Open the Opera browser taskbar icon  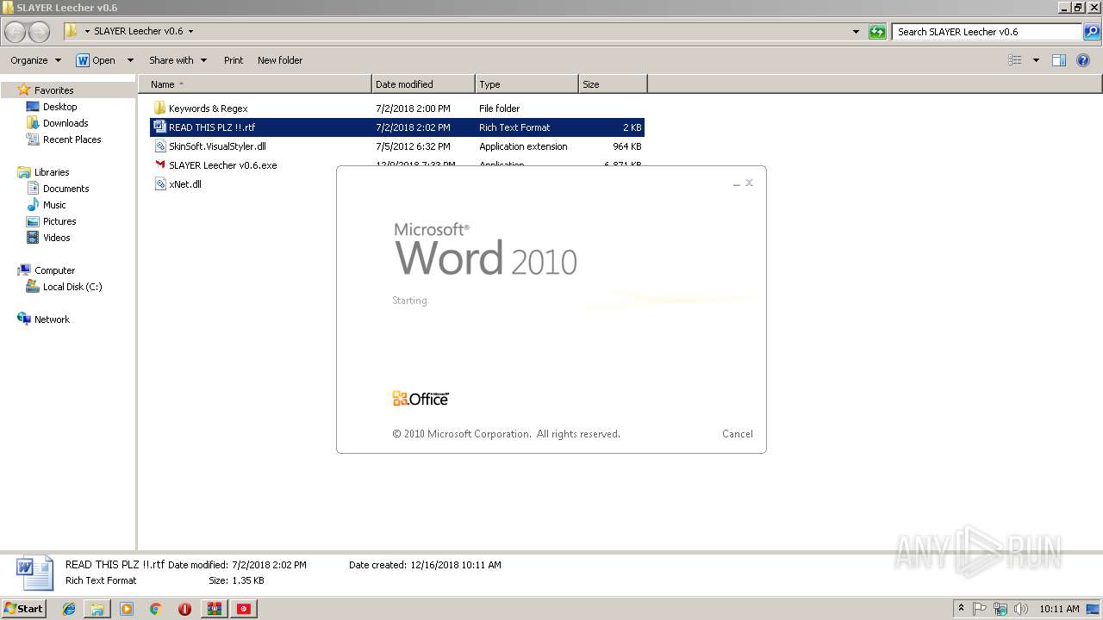[x=184, y=609]
